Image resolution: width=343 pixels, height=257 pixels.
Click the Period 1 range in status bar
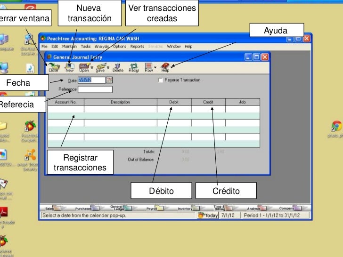(272, 215)
